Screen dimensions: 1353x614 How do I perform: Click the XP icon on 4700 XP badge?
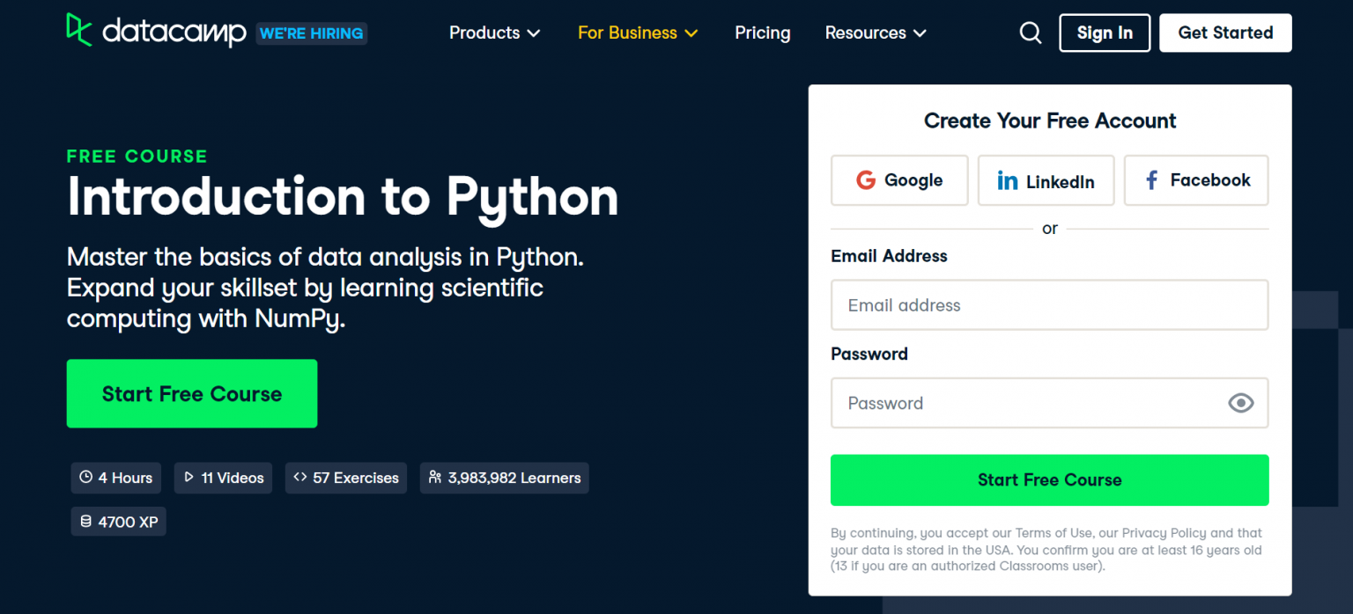pos(85,521)
